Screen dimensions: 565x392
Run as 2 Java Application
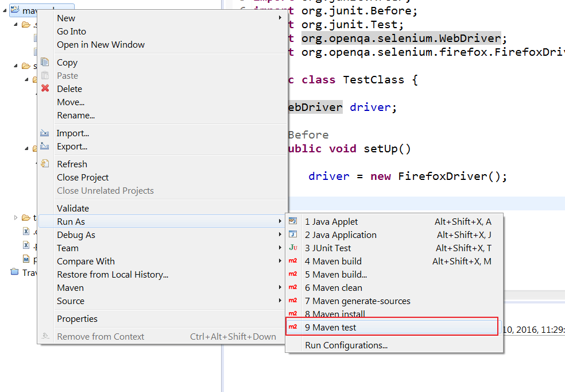pos(394,235)
